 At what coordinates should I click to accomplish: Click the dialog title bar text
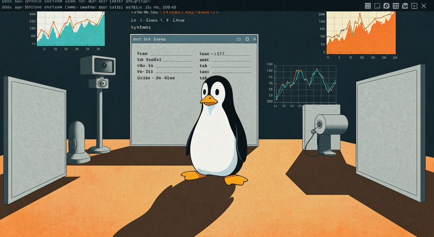(150, 39)
